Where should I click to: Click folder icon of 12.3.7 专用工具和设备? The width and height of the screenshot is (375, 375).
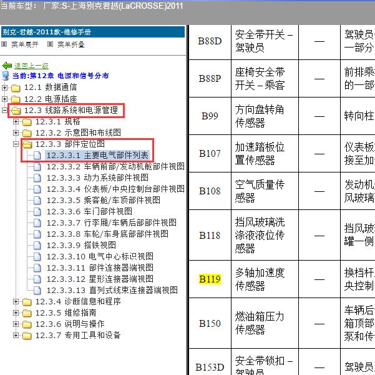tap(27, 336)
